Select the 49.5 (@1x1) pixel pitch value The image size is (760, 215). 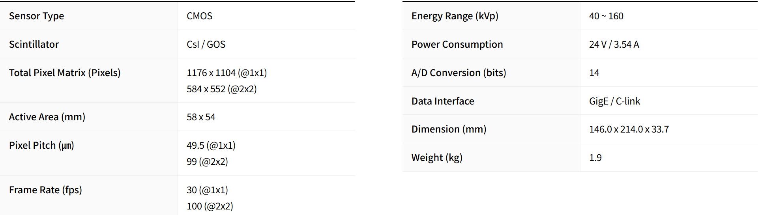(211, 146)
